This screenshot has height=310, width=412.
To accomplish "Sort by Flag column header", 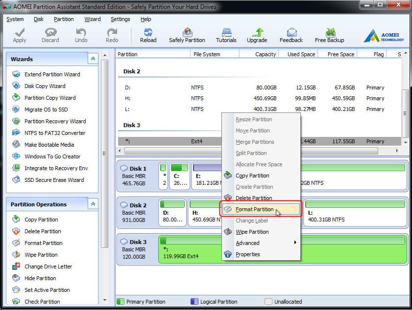I will tap(373, 54).
